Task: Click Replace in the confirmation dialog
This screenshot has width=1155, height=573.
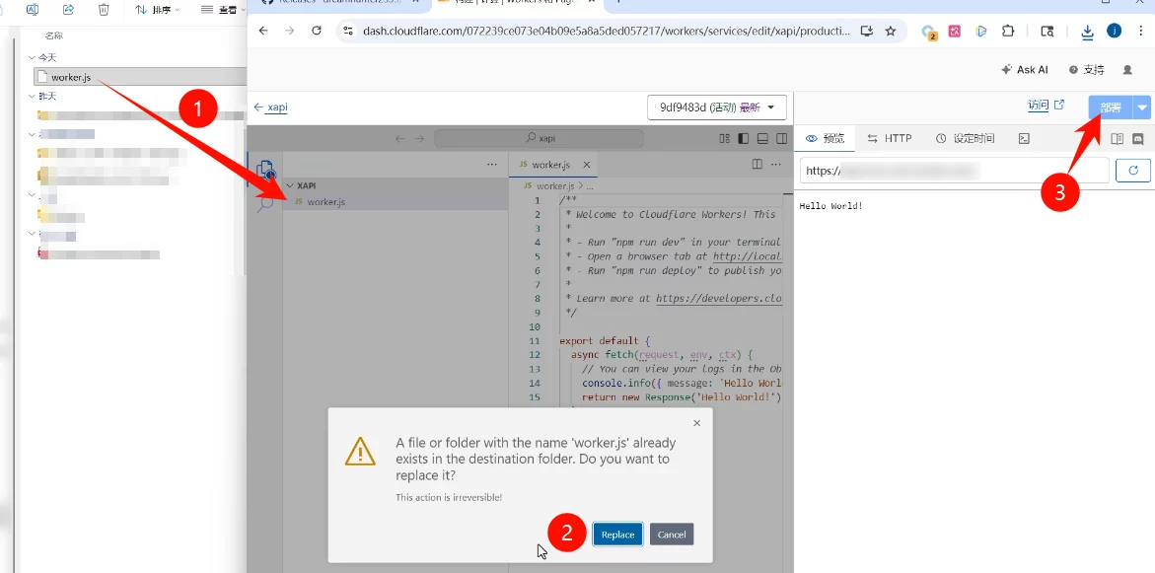Action: 617,534
